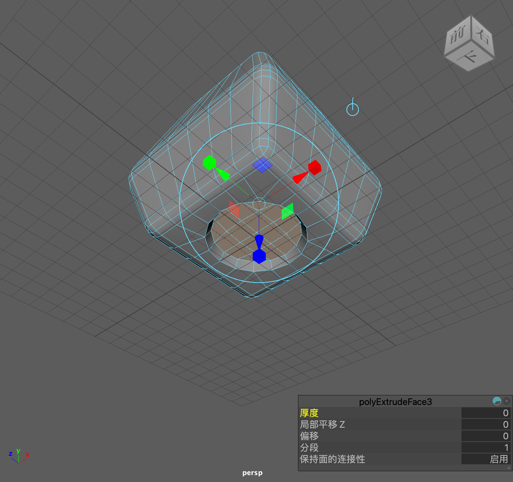This screenshot has width=513, height=482.
Task: Click the large red cone arrow of the manipulator
Action: (x=300, y=177)
